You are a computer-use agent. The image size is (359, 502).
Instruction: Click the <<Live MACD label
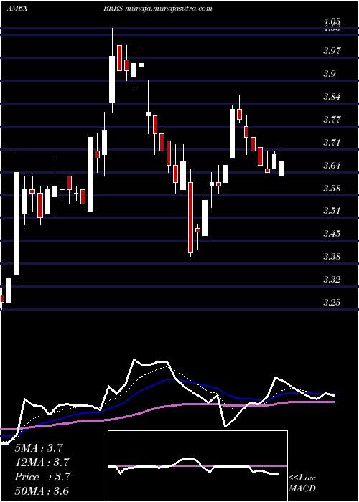coord(302,483)
